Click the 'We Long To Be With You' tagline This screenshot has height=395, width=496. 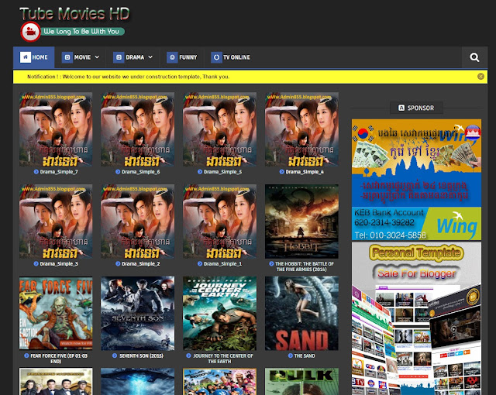81,32
